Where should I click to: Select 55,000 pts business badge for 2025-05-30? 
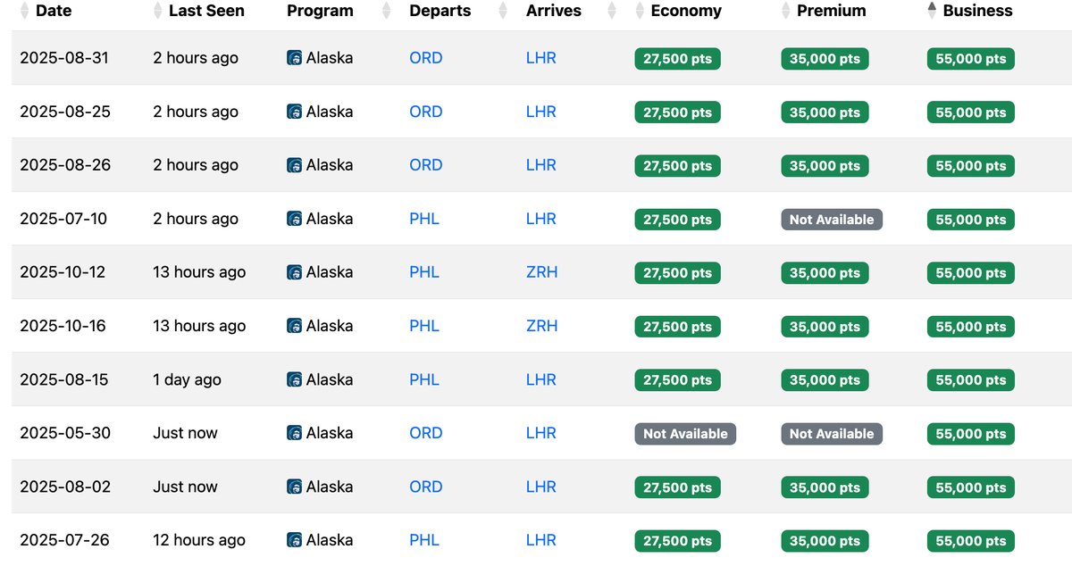click(971, 434)
